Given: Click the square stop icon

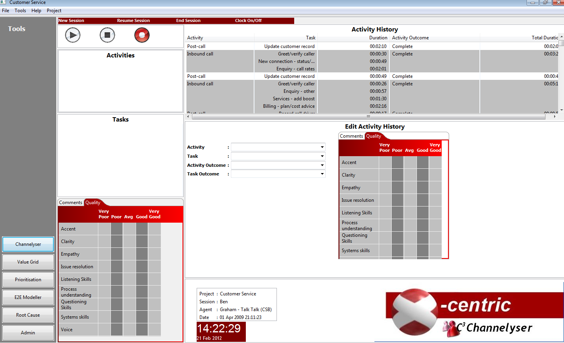Looking at the screenshot, I should 107,35.
